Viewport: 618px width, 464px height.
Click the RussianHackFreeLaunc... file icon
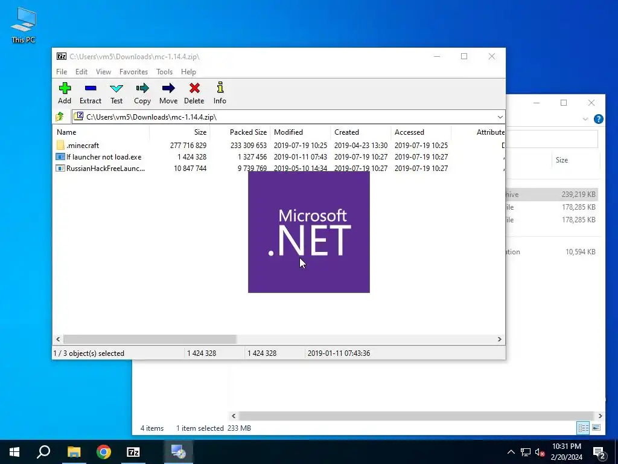pos(60,168)
